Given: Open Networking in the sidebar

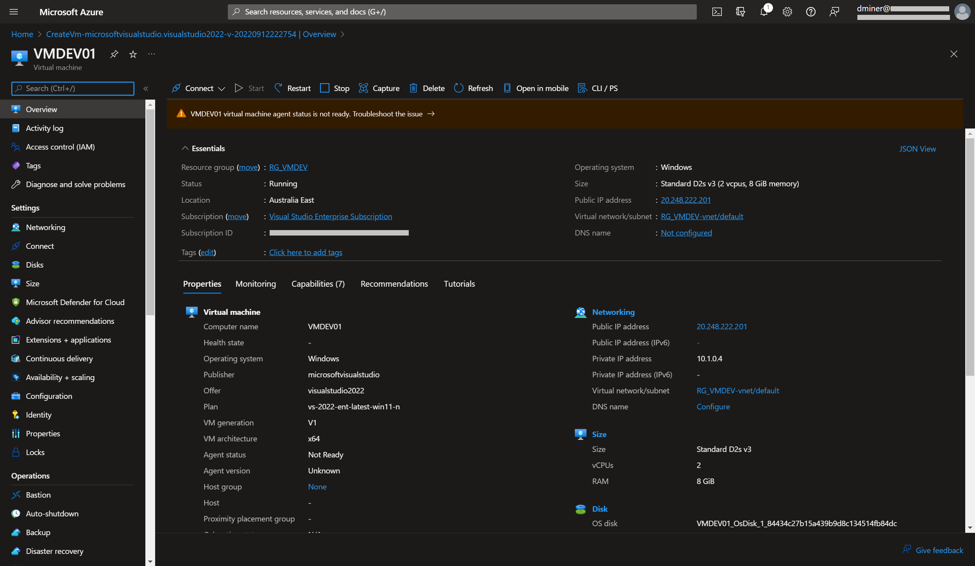Looking at the screenshot, I should click(x=45, y=227).
